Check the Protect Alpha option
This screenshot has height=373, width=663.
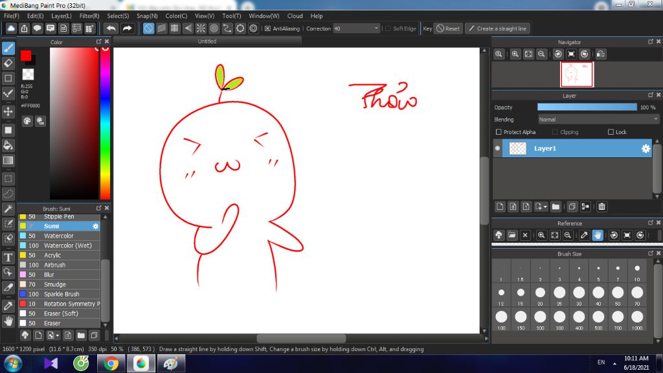(x=499, y=132)
